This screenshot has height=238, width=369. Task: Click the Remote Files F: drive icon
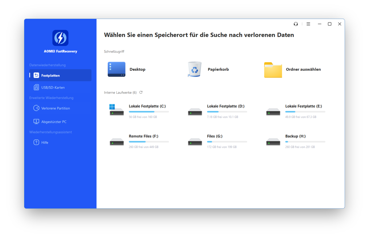(117, 142)
